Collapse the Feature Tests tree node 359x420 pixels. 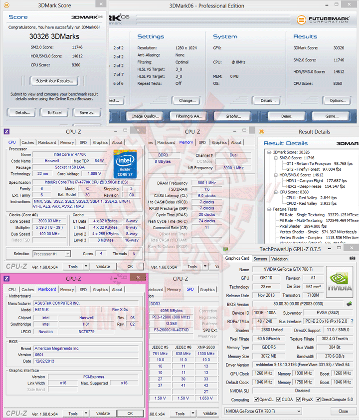[269, 209]
